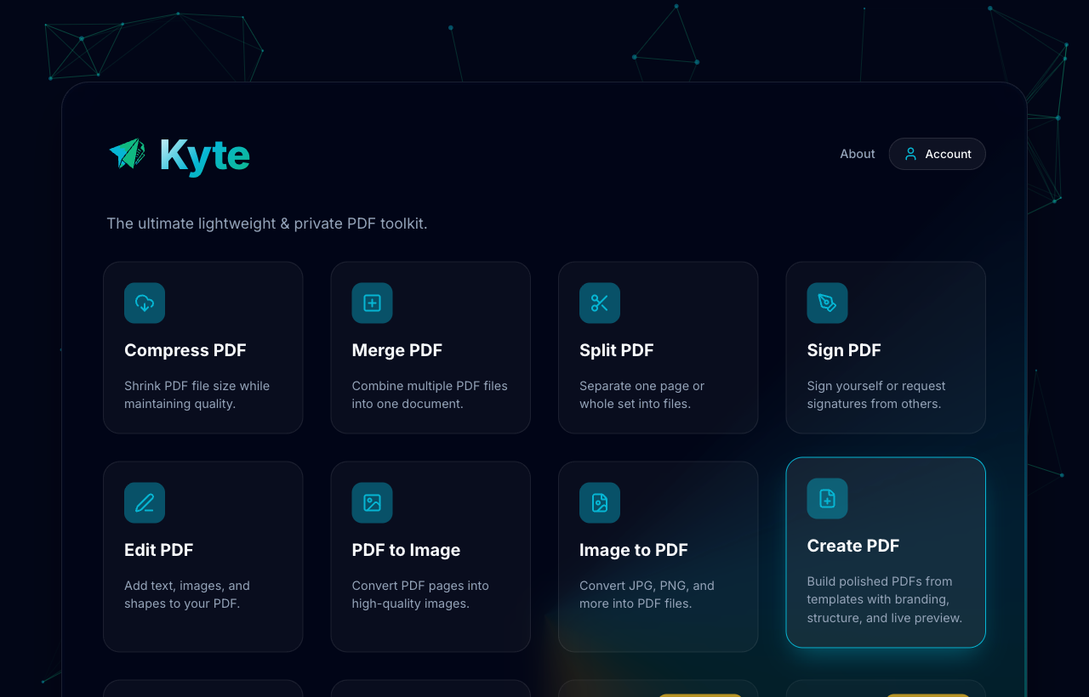Image resolution: width=1089 pixels, height=697 pixels.
Task: Open the Sign PDF title
Action: (x=844, y=350)
